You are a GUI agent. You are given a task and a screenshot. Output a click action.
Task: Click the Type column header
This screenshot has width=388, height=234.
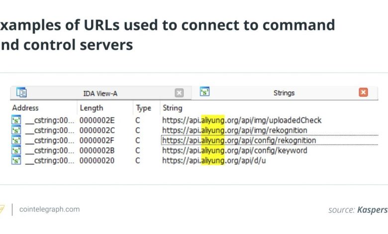click(x=144, y=108)
